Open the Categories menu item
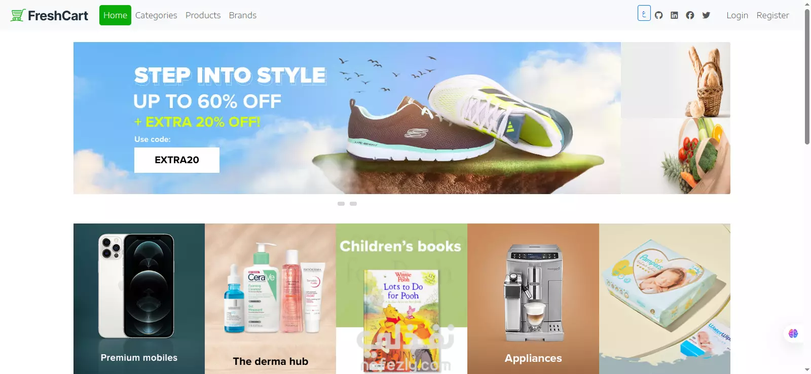The height and width of the screenshot is (374, 811). 156,15
